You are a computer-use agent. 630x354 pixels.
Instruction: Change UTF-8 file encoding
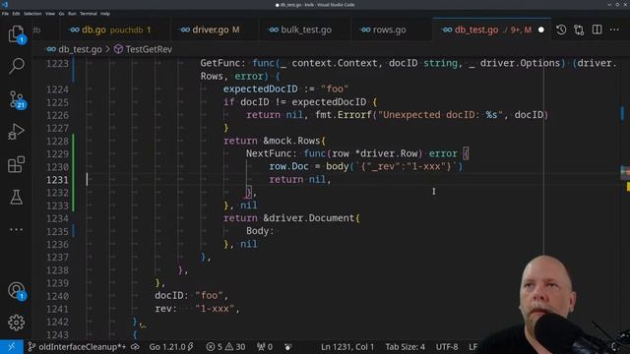447,347
